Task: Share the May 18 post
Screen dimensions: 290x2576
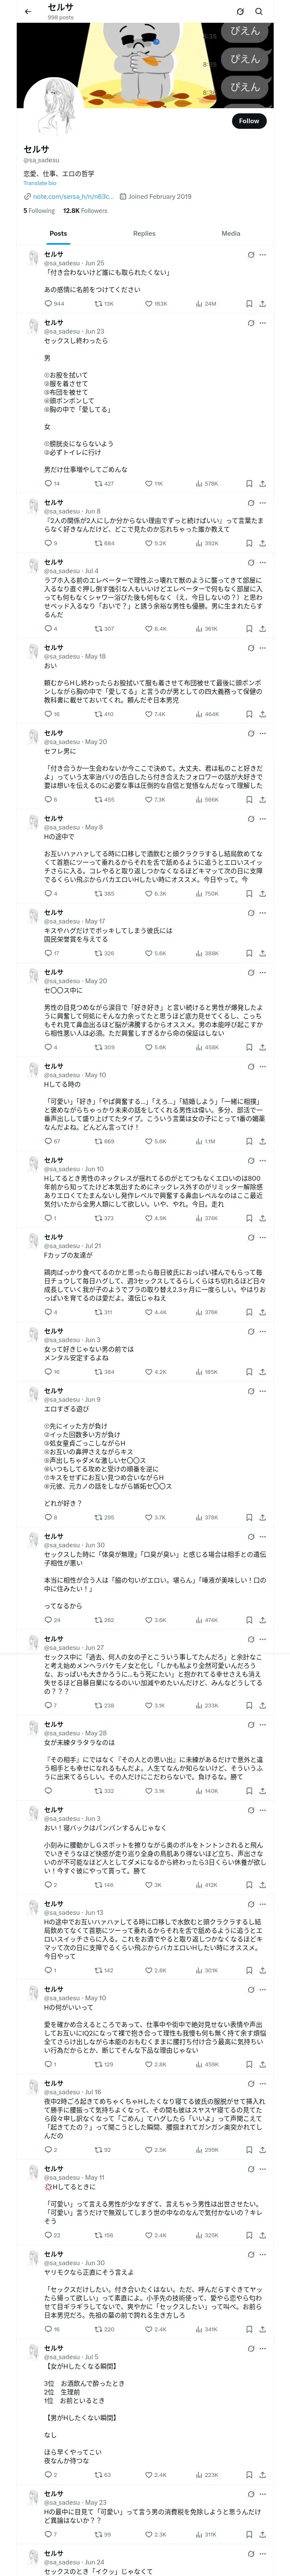Action: click(262, 714)
